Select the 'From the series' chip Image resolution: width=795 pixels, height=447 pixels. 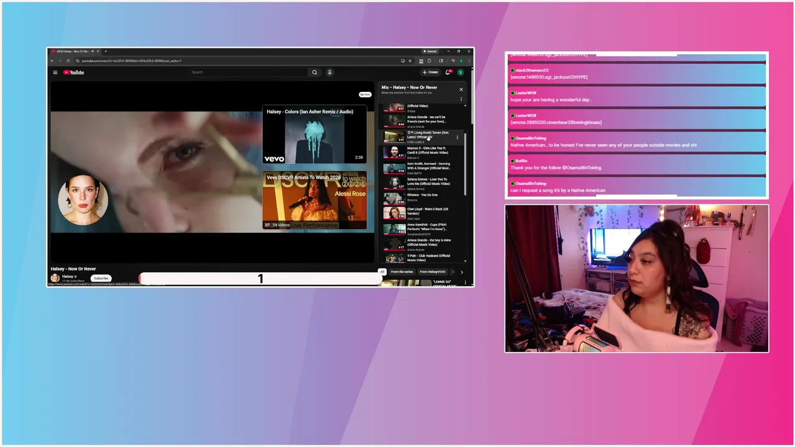coord(402,272)
